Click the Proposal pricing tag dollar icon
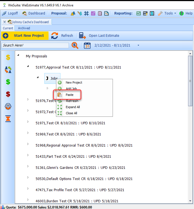Viewport: 194px width, 209px height. point(80,13)
